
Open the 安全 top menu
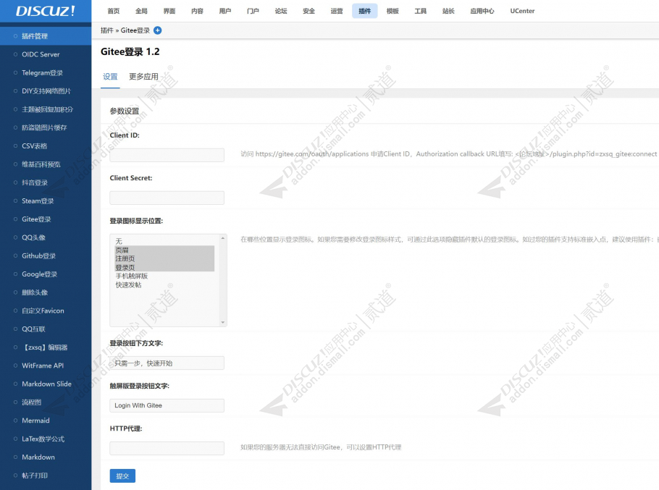(309, 11)
